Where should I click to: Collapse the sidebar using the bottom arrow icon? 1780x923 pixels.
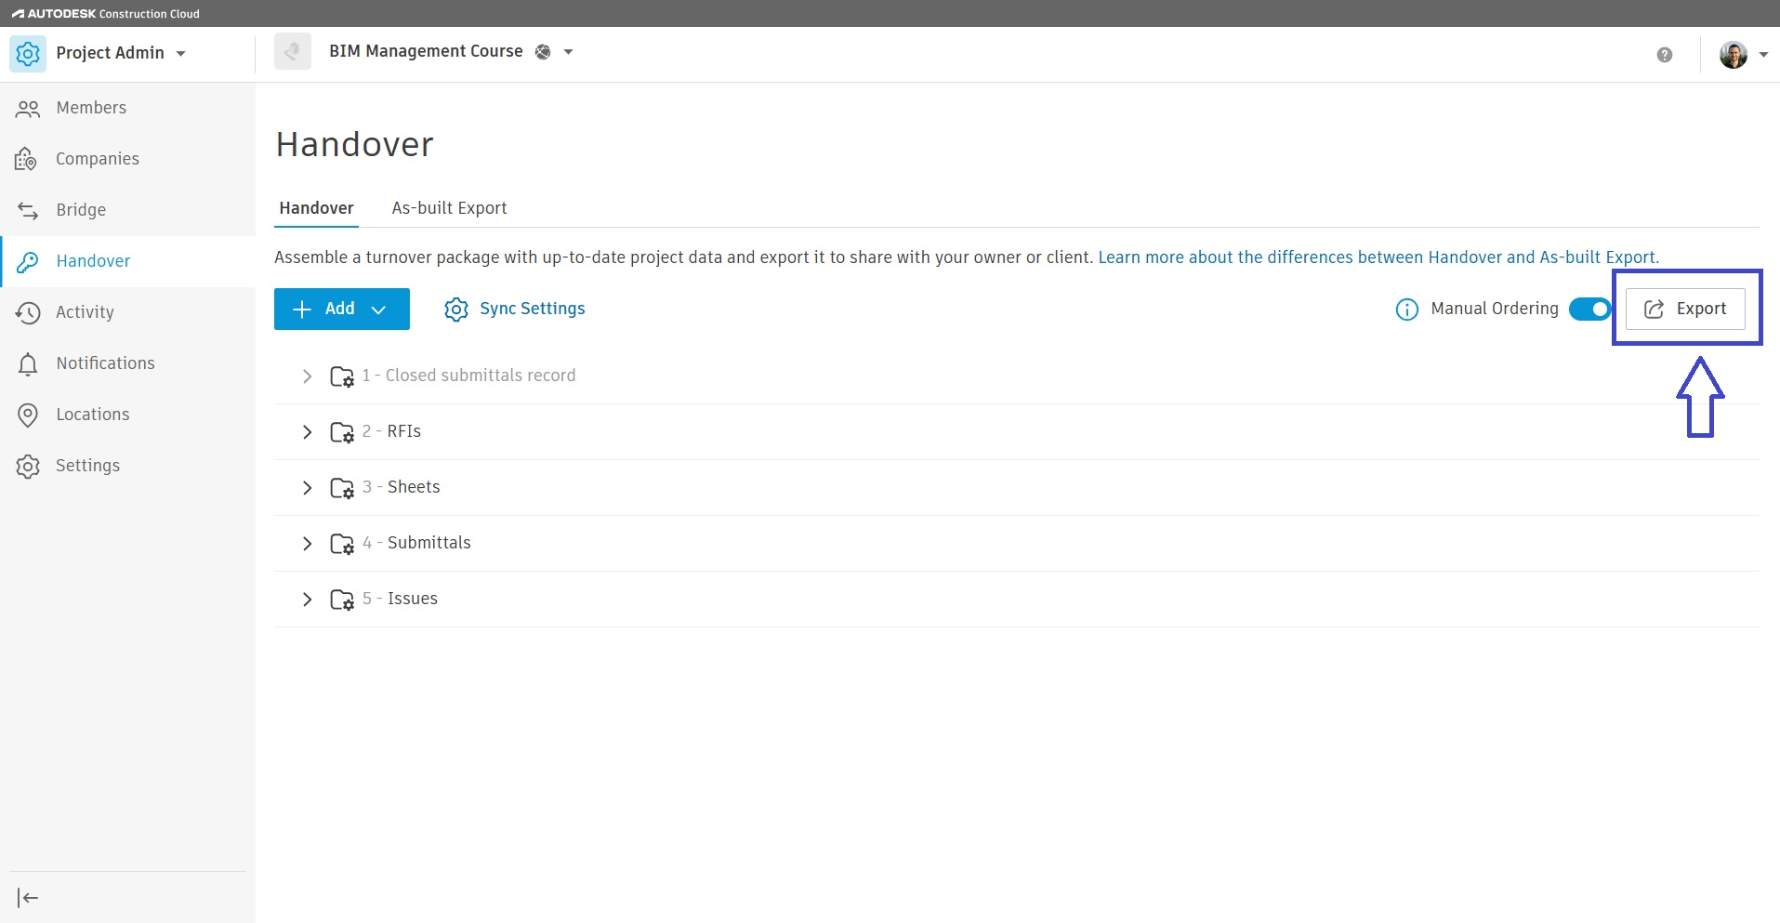pos(28,897)
